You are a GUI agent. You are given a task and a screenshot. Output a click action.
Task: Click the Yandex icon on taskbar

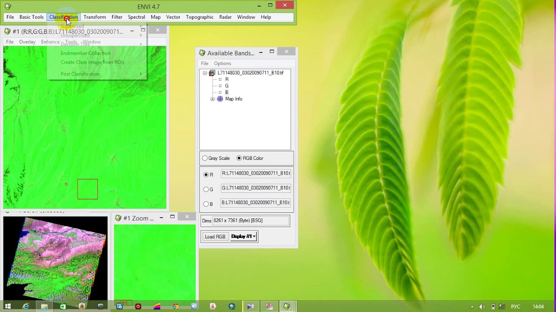coord(213,306)
